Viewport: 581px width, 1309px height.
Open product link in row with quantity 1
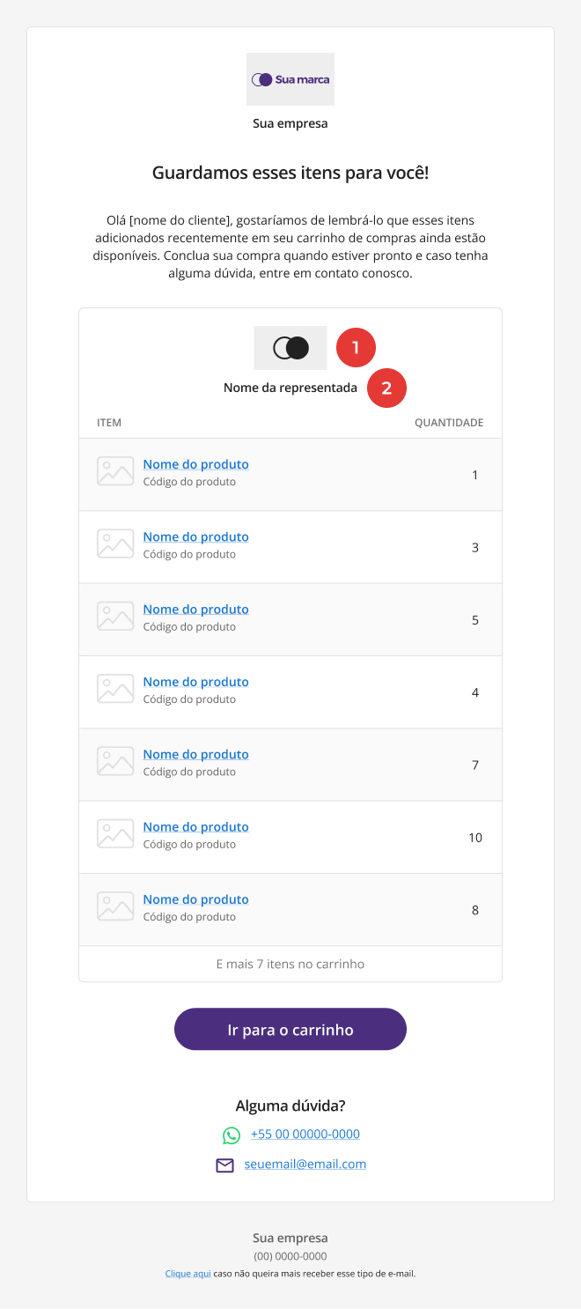click(195, 464)
